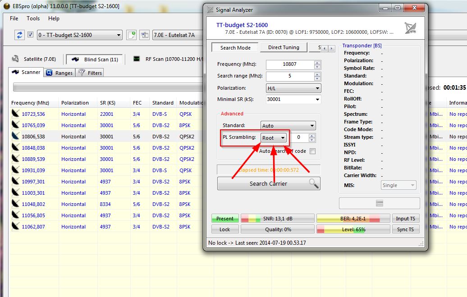
Task: Click the add new satellite icon
Action: click(131, 35)
